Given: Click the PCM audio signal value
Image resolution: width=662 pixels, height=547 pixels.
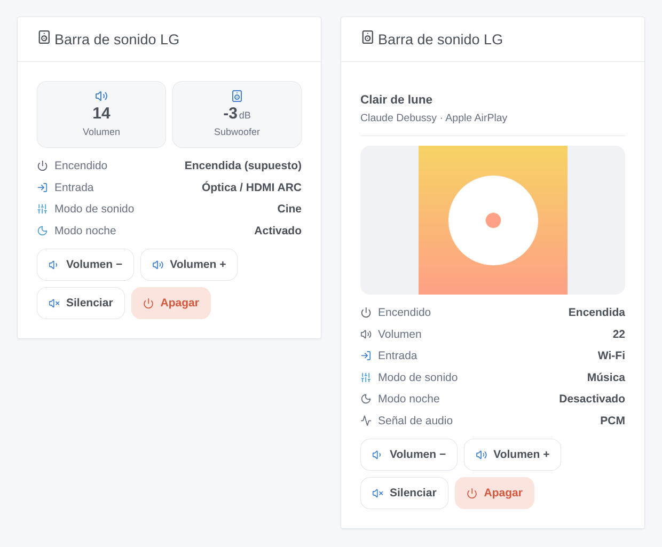Looking at the screenshot, I should point(612,421).
